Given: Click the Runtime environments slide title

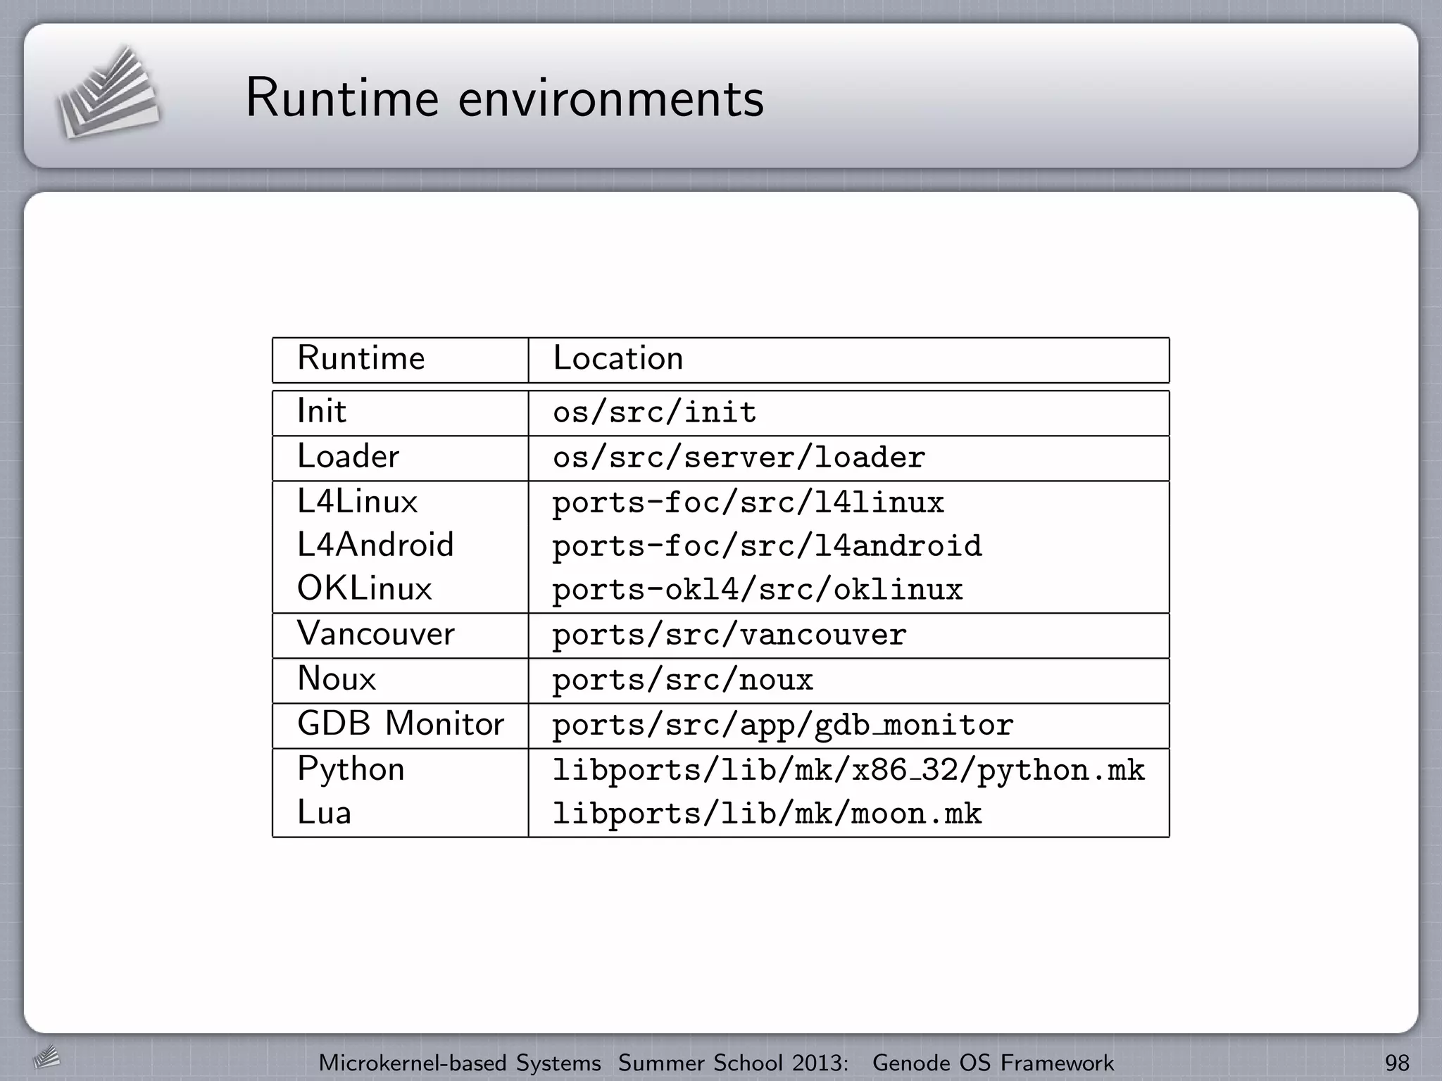Looking at the screenshot, I should tap(504, 98).
